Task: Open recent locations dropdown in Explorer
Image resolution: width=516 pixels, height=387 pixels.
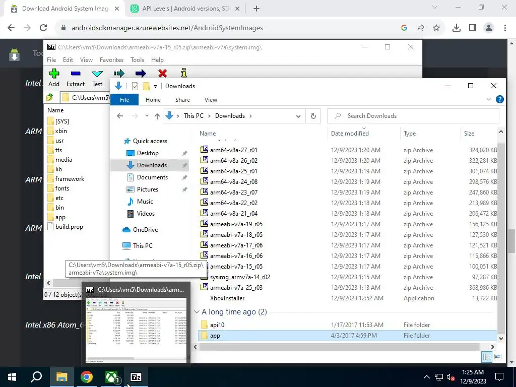Action: [147, 116]
